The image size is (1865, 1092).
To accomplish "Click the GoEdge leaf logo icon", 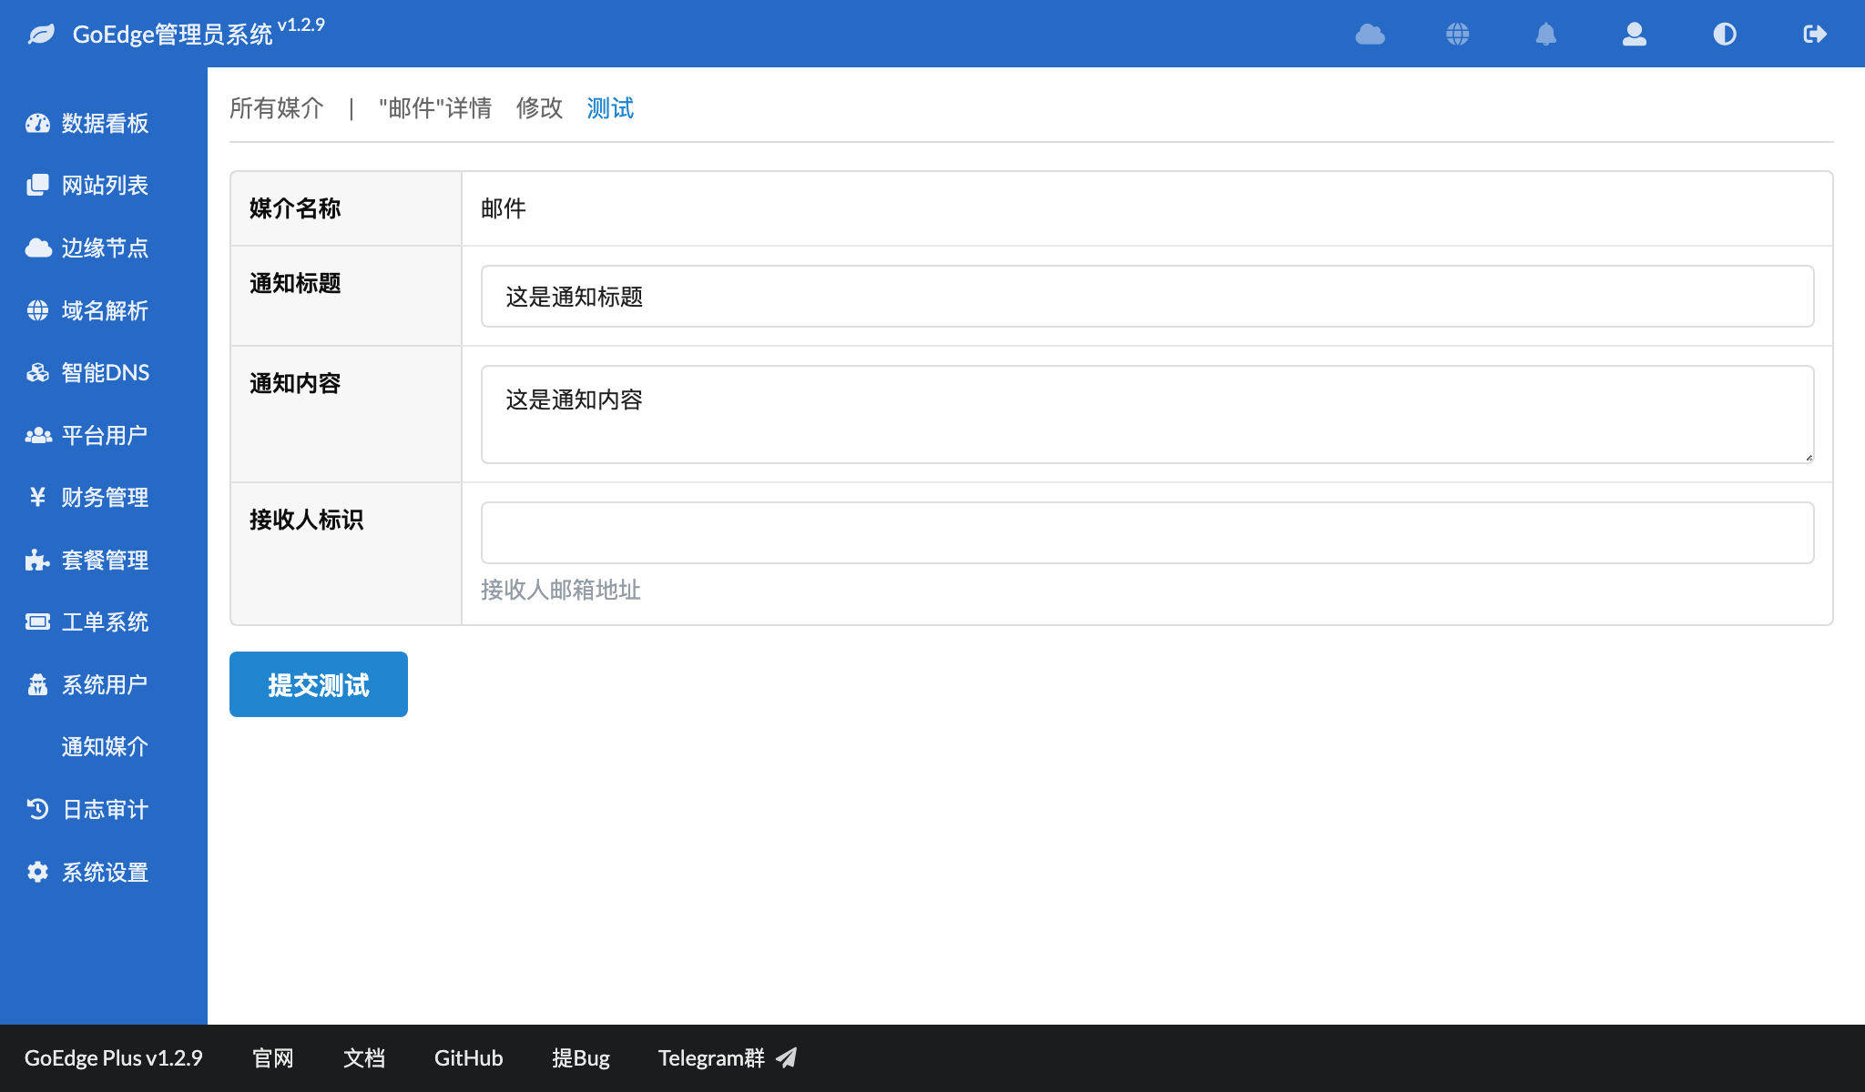I will click(41, 35).
